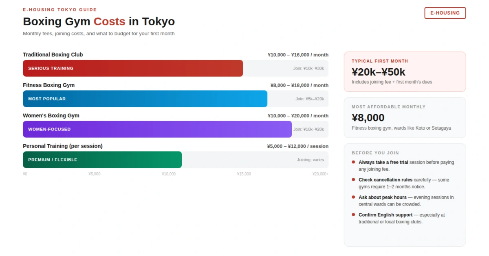Click the red Serious Training bar

tap(132, 68)
